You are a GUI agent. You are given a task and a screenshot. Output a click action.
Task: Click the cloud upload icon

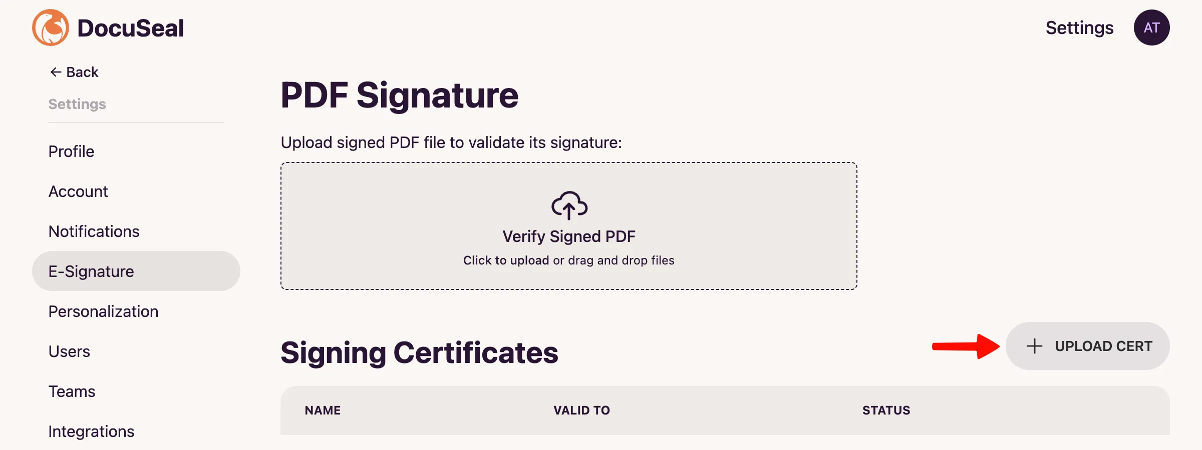(568, 205)
